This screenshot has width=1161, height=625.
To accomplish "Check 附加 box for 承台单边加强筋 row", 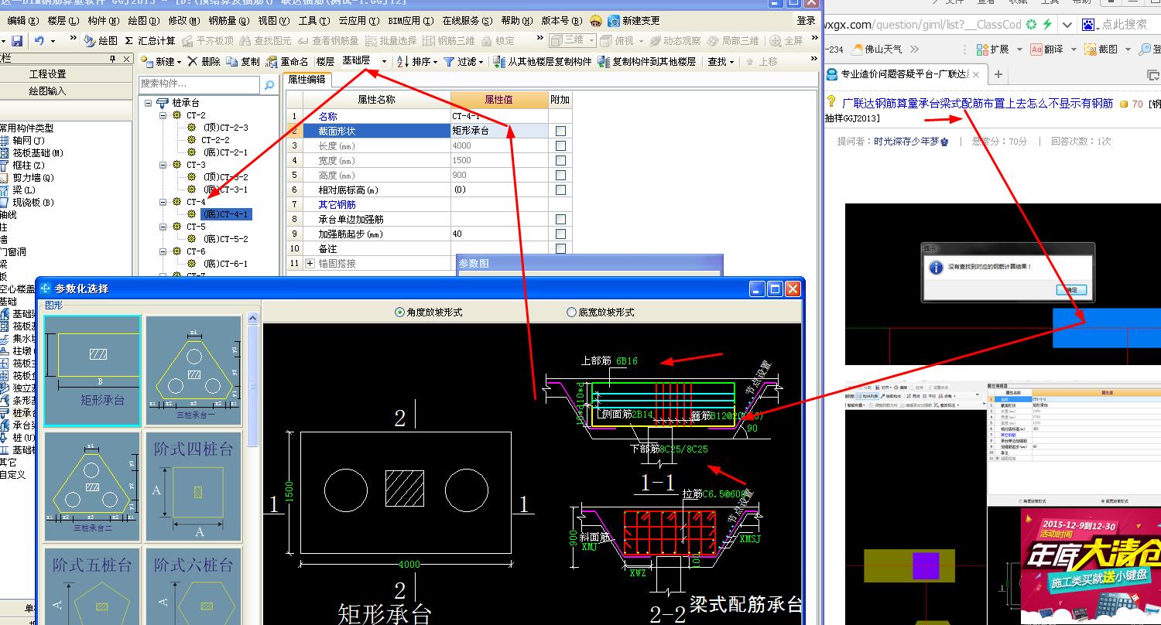I will 560,219.
